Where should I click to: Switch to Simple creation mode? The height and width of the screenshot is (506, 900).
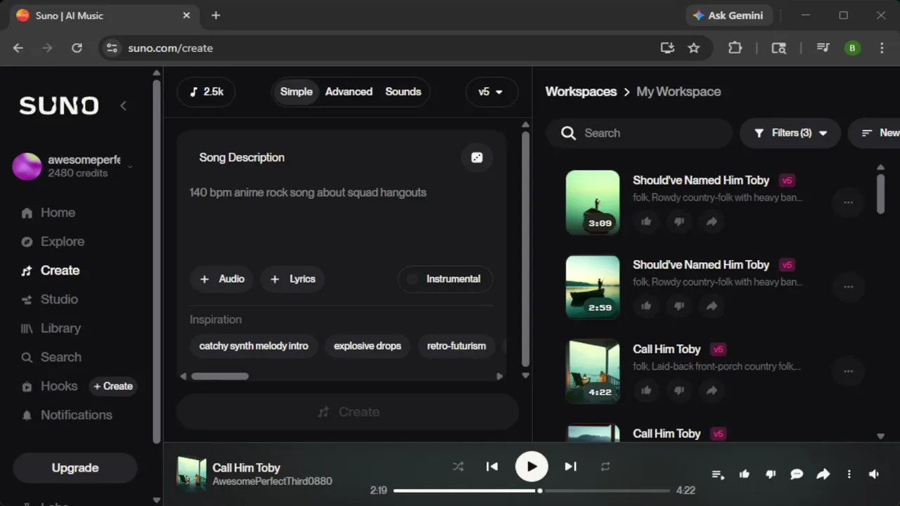296,92
